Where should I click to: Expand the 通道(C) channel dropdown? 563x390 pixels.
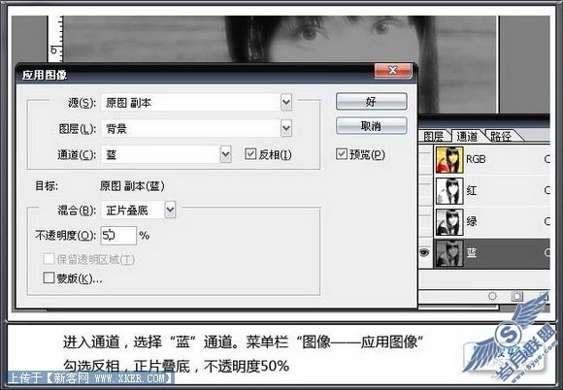tap(225, 154)
